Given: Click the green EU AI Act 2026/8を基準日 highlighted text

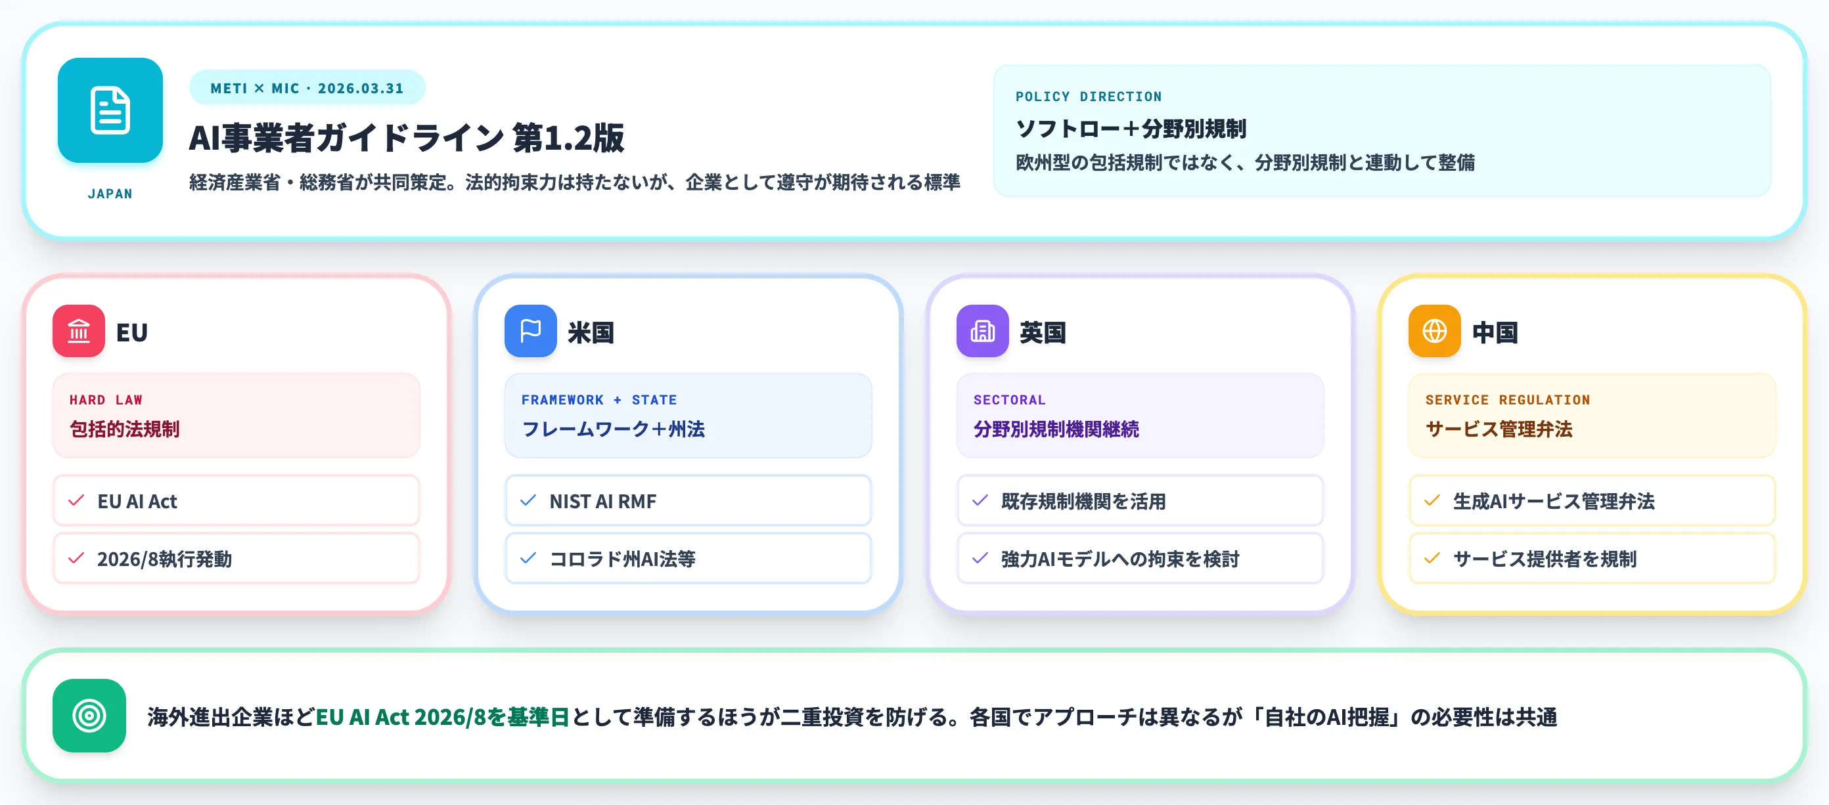Looking at the screenshot, I should [x=442, y=717].
